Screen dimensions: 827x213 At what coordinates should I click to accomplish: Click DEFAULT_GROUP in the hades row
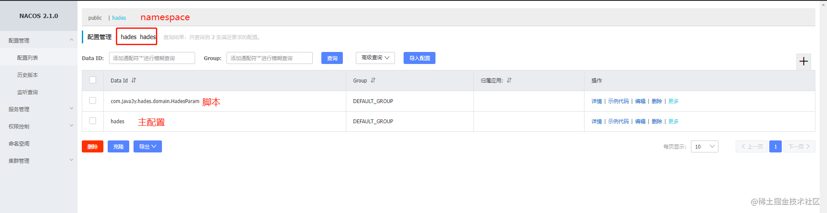(x=373, y=122)
